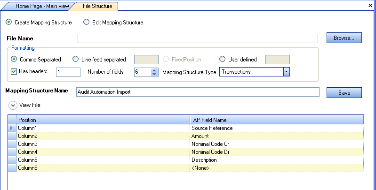Screen dimensions: 376x190
Task: Click the Nominal Code Dr cell
Action: [277, 152]
